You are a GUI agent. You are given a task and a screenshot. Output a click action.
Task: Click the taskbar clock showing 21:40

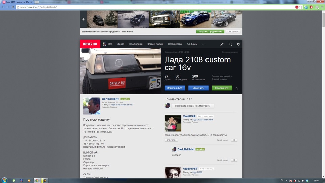pyautogui.click(x=316, y=181)
